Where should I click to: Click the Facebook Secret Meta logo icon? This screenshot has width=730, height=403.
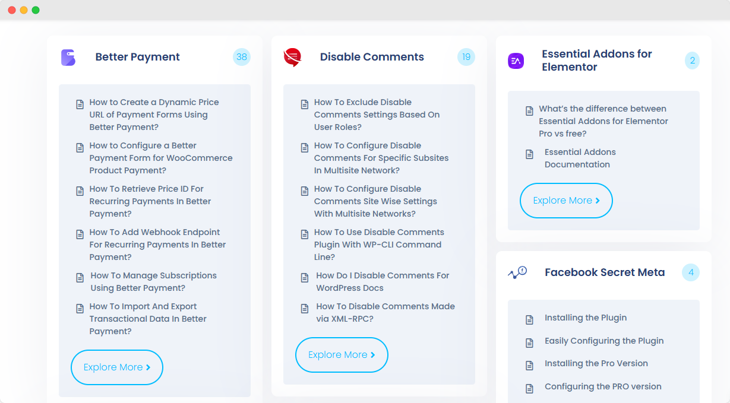pyautogui.click(x=517, y=272)
